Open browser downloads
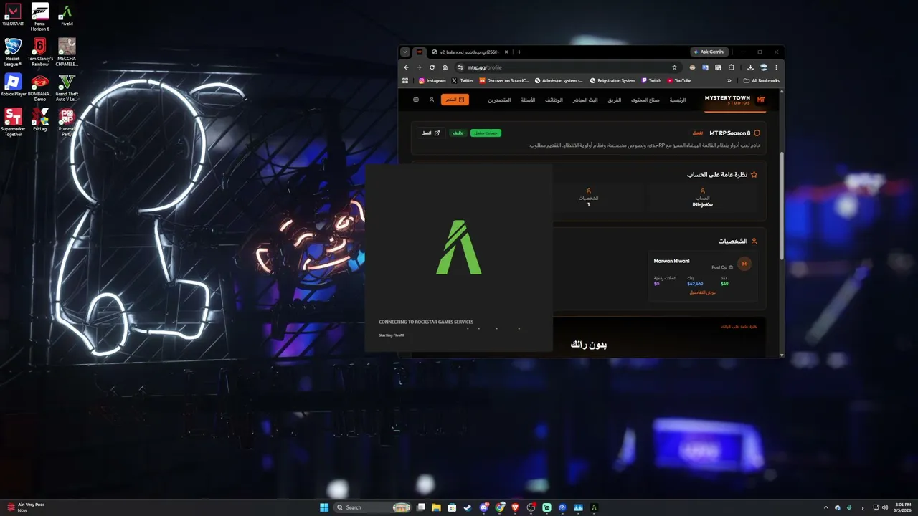 [x=750, y=67]
